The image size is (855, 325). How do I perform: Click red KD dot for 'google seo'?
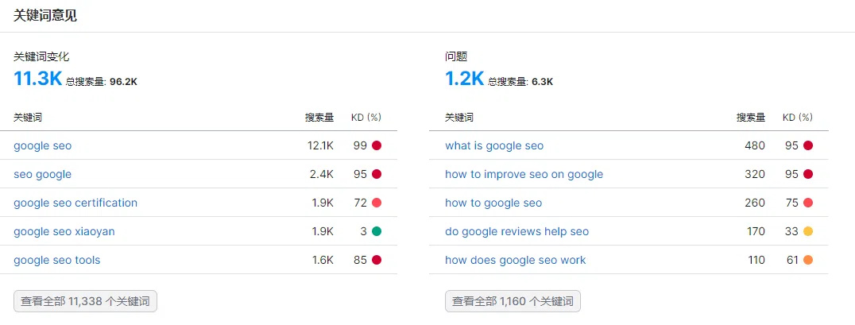[376, 145]
